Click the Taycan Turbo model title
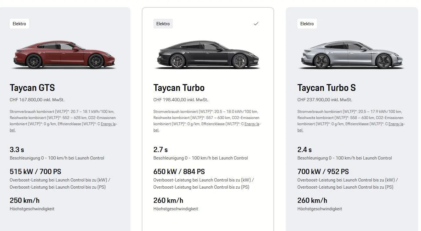Screen dimensions: 421x231 pyautogui.click(x=179, y=88)
